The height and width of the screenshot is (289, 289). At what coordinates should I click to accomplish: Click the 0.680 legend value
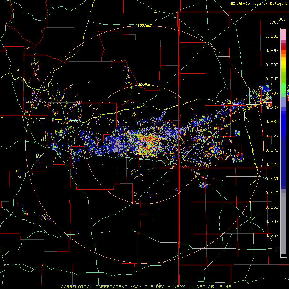[272, 122]
